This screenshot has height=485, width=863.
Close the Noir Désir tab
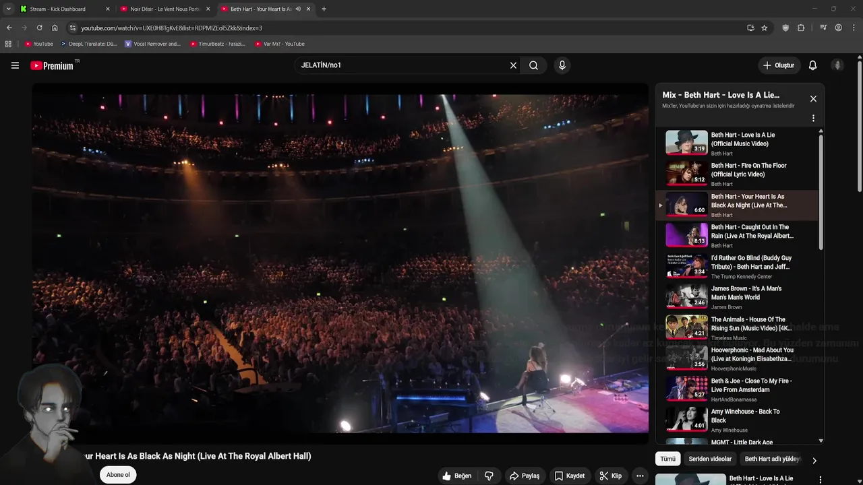[x=208, y=9]
